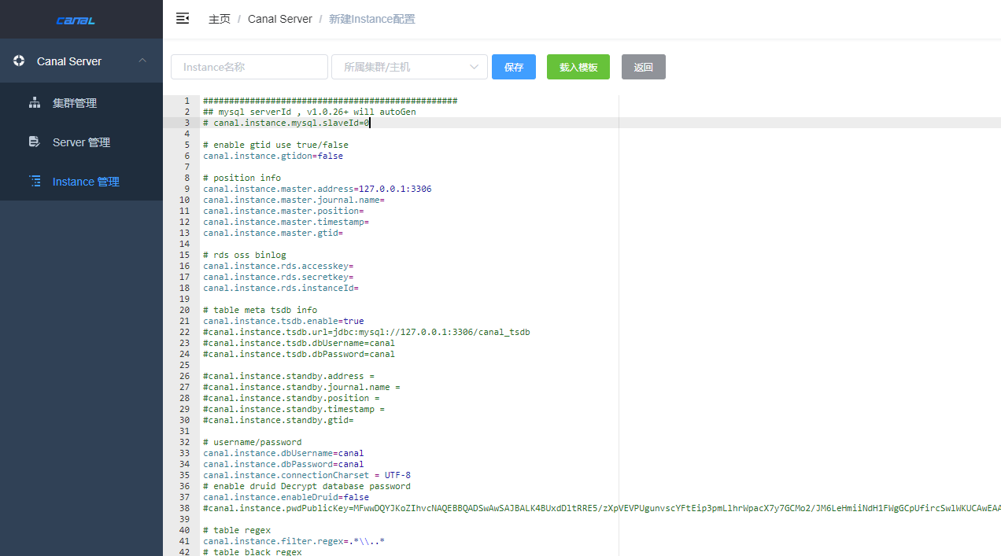The image size is (1001, 556).
Task: Click the 载入模板 button
Action: 578,67
